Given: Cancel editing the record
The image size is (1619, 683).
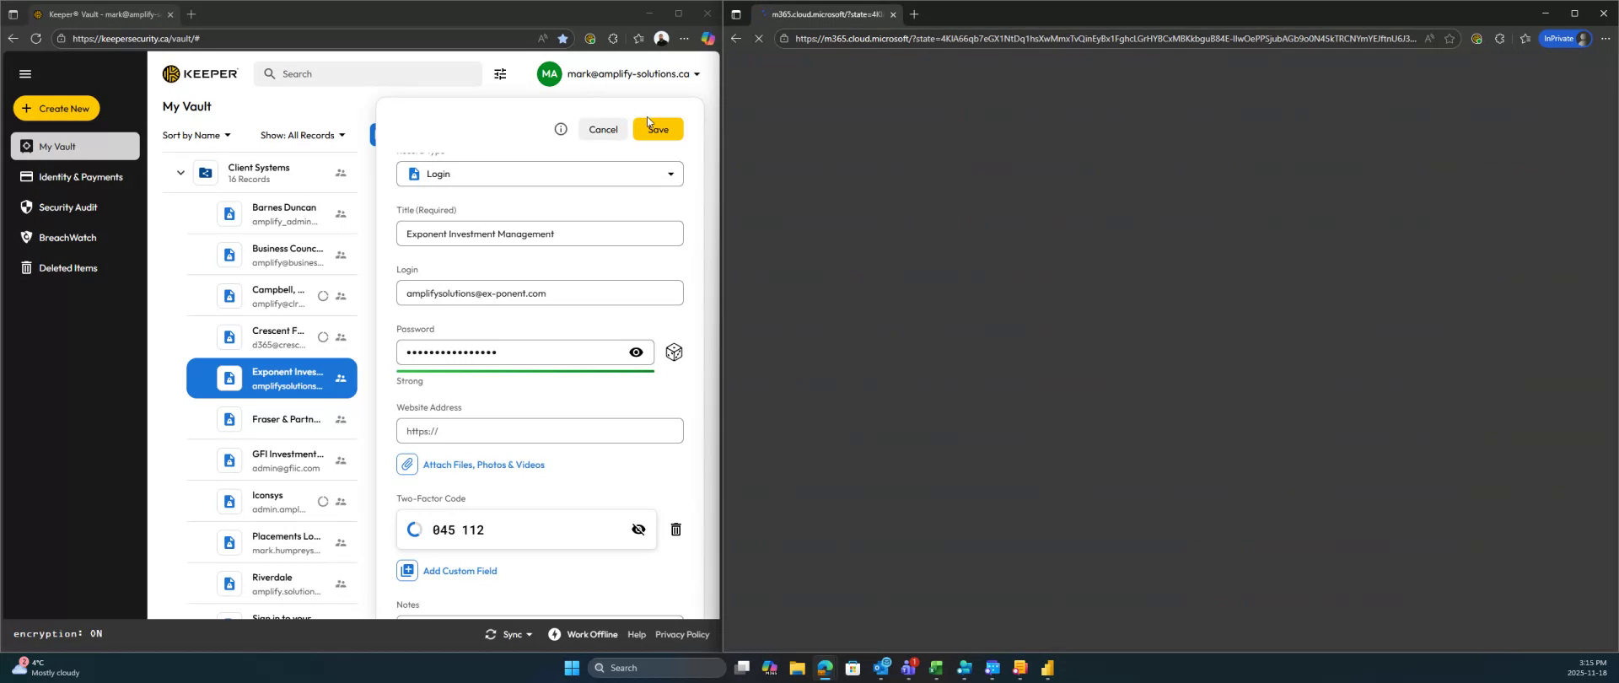Looking at the screenshot, I should (603, 129).
